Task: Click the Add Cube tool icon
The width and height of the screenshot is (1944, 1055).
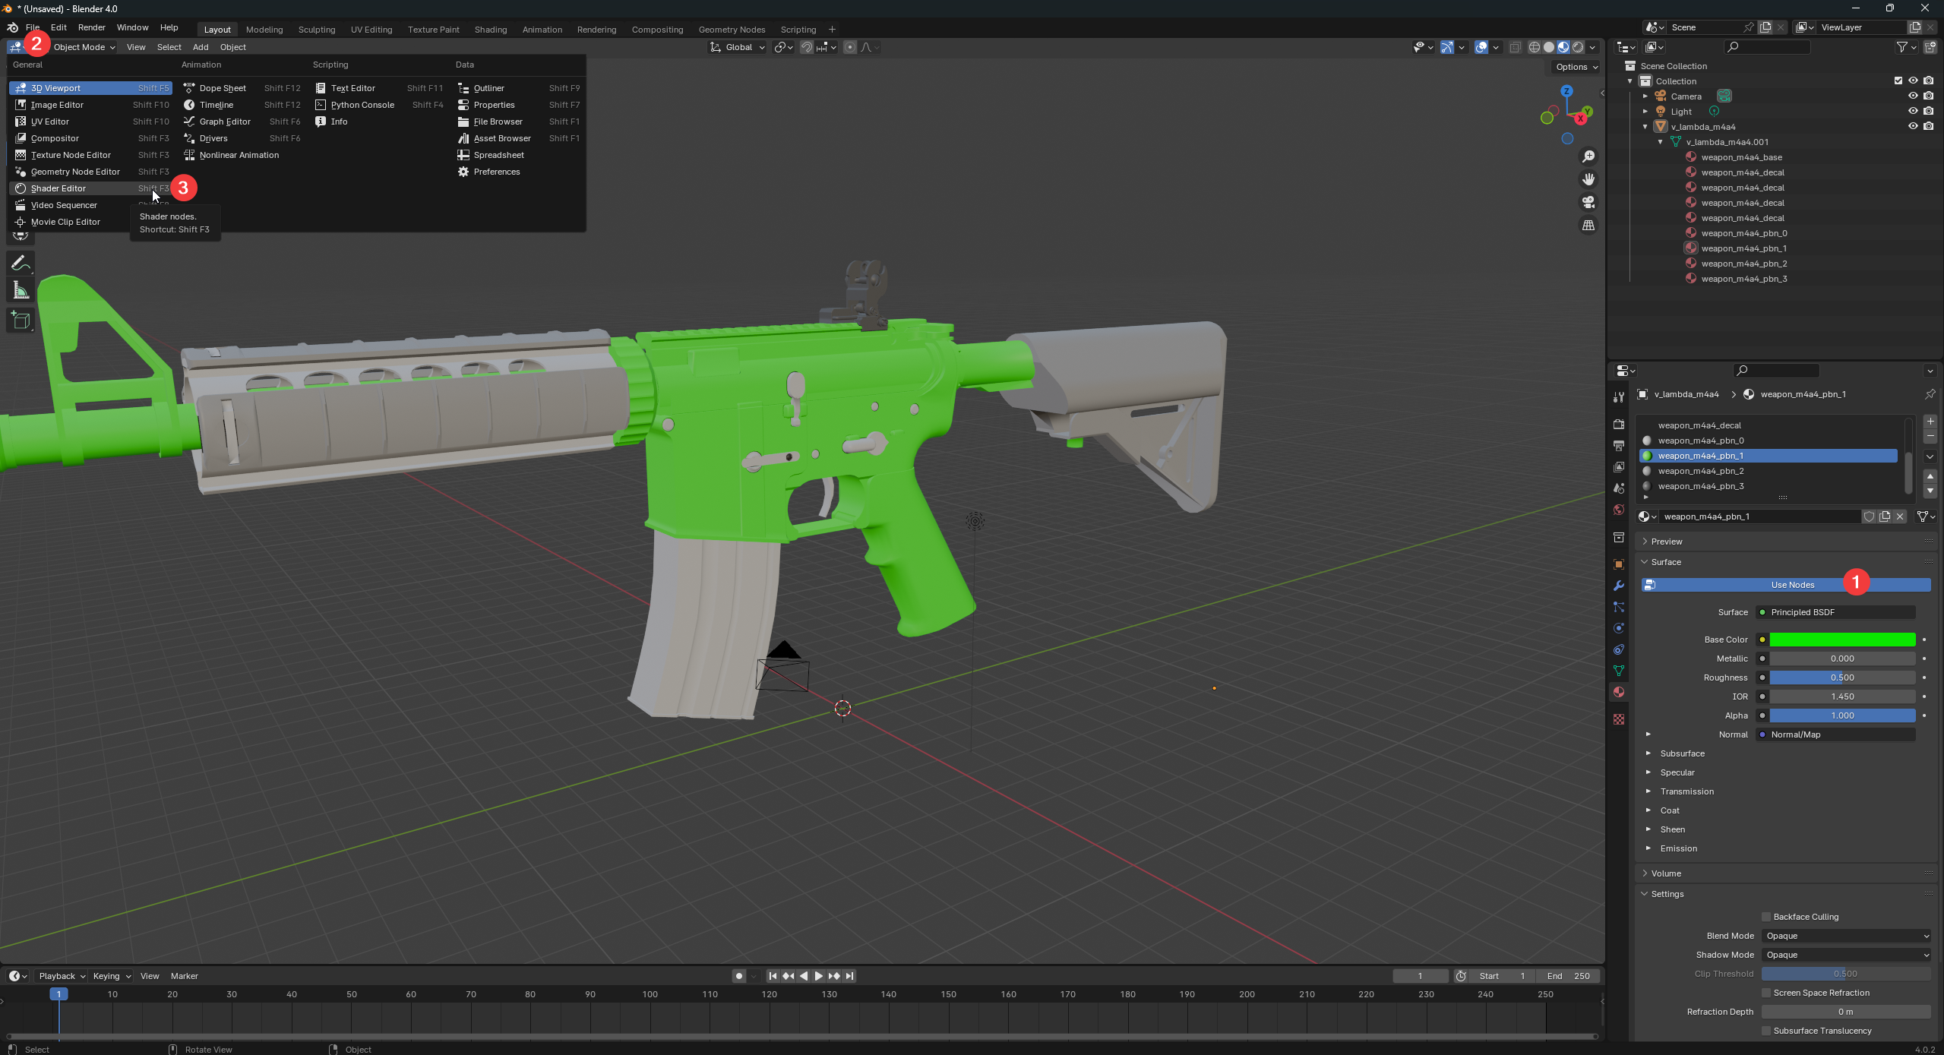Action: [x=21, y=321]
